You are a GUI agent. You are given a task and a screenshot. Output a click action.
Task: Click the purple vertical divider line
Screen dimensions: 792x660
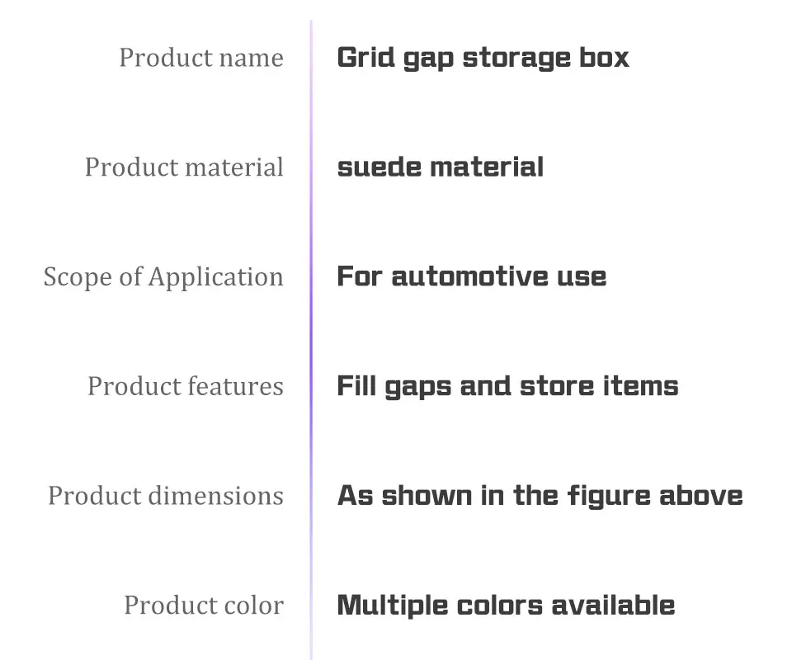311,339
